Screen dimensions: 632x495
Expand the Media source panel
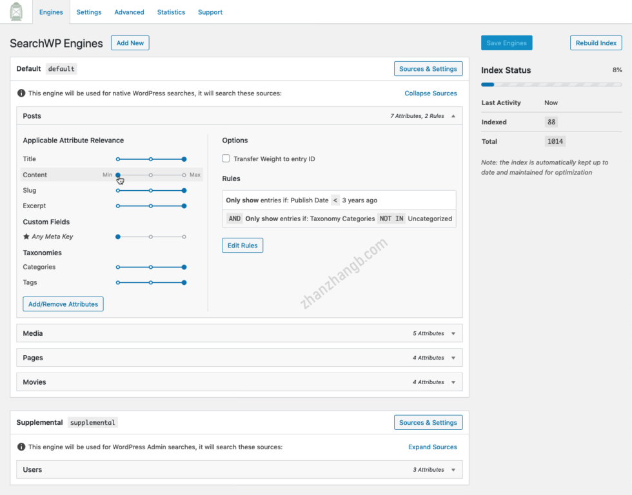tap(453, 334)
